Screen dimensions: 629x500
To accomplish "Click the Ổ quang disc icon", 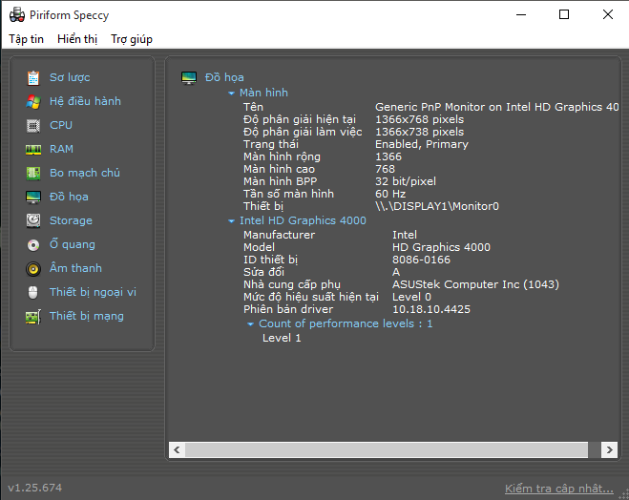I will click(x=33, y=244).
